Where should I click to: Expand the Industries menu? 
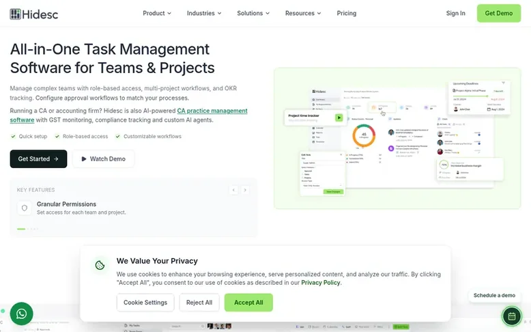(204, 13)
